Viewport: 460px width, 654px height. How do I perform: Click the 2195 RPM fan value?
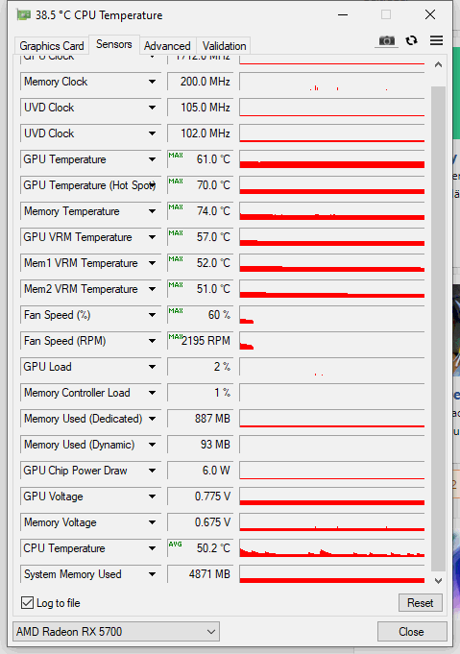pos(200,341)
